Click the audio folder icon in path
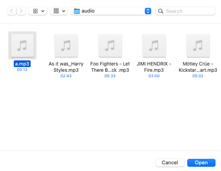This screenshot has height=171, width=221. 77,11
